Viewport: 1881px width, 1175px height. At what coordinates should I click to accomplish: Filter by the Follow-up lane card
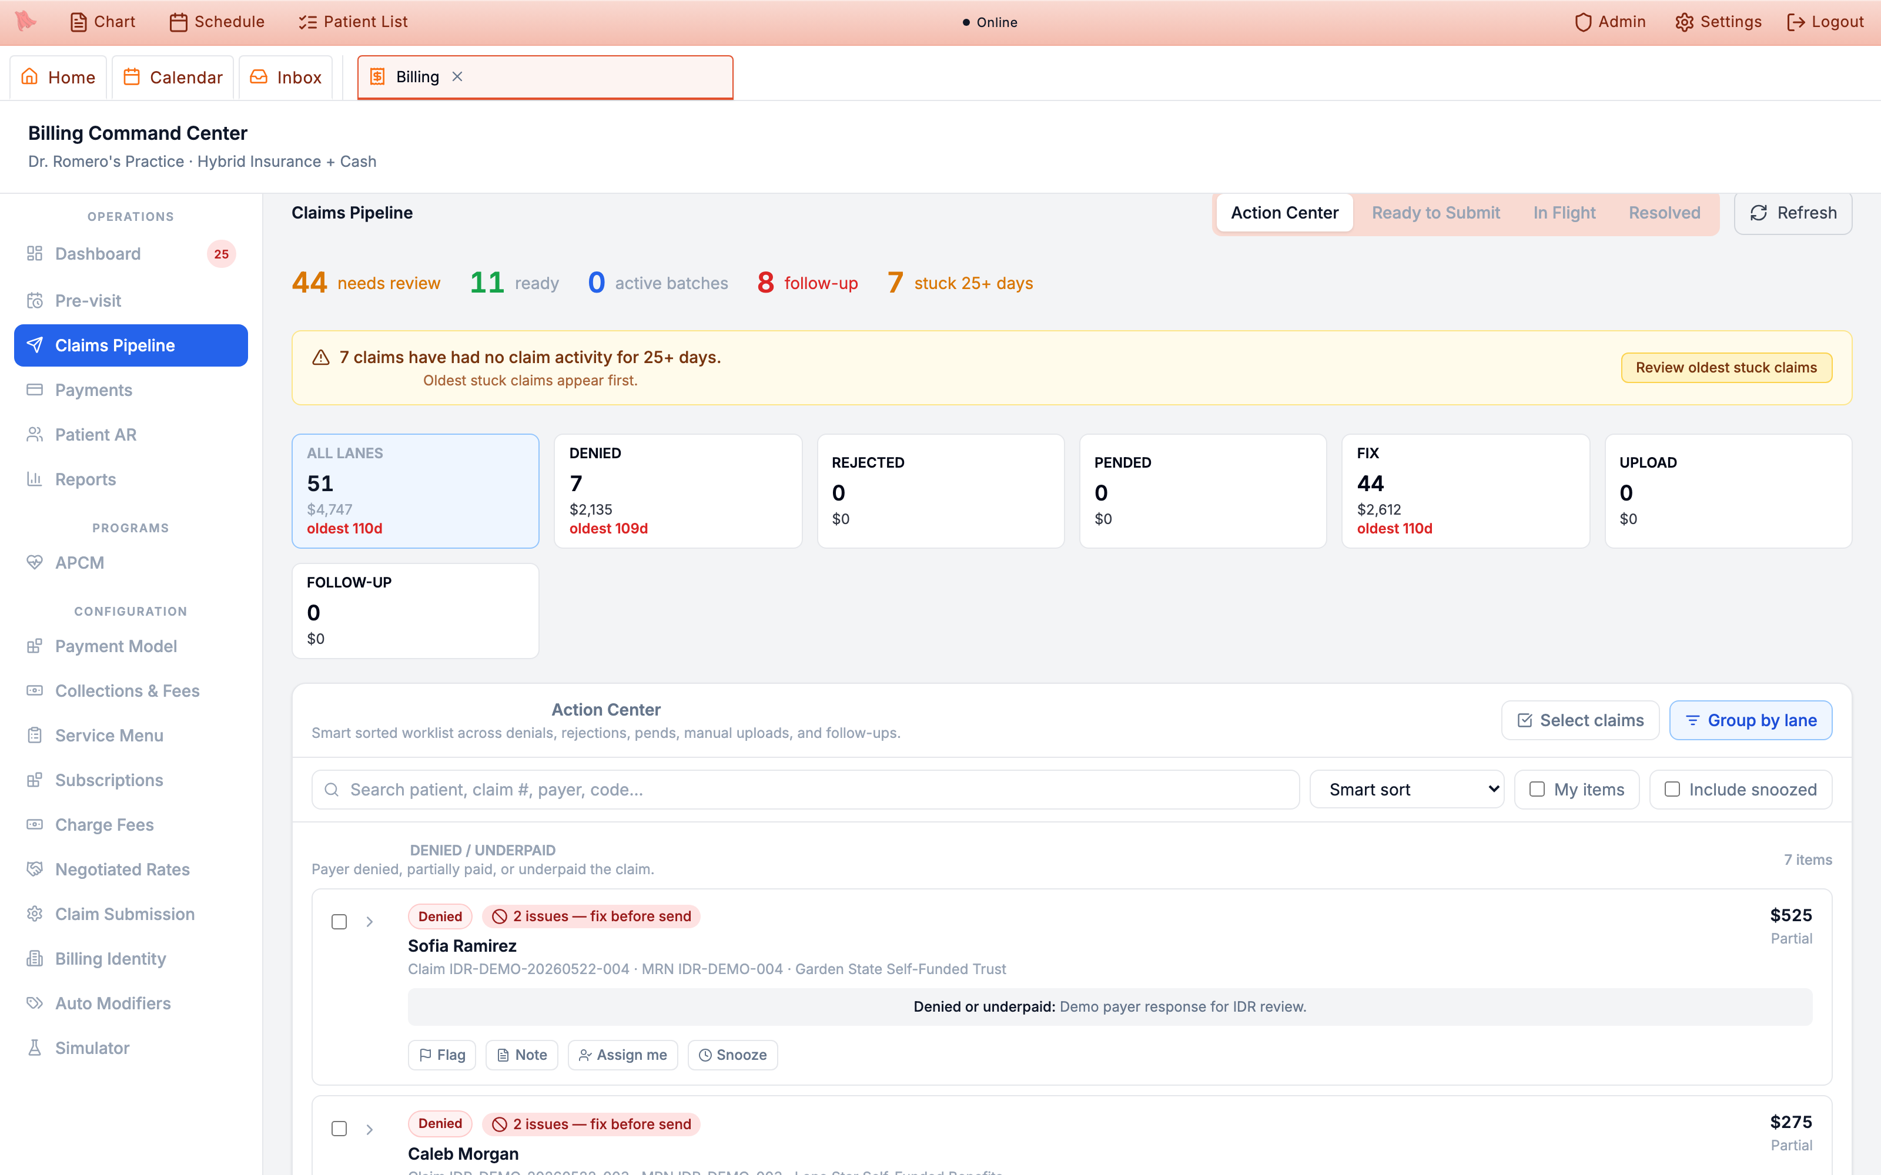pos(415,611)
